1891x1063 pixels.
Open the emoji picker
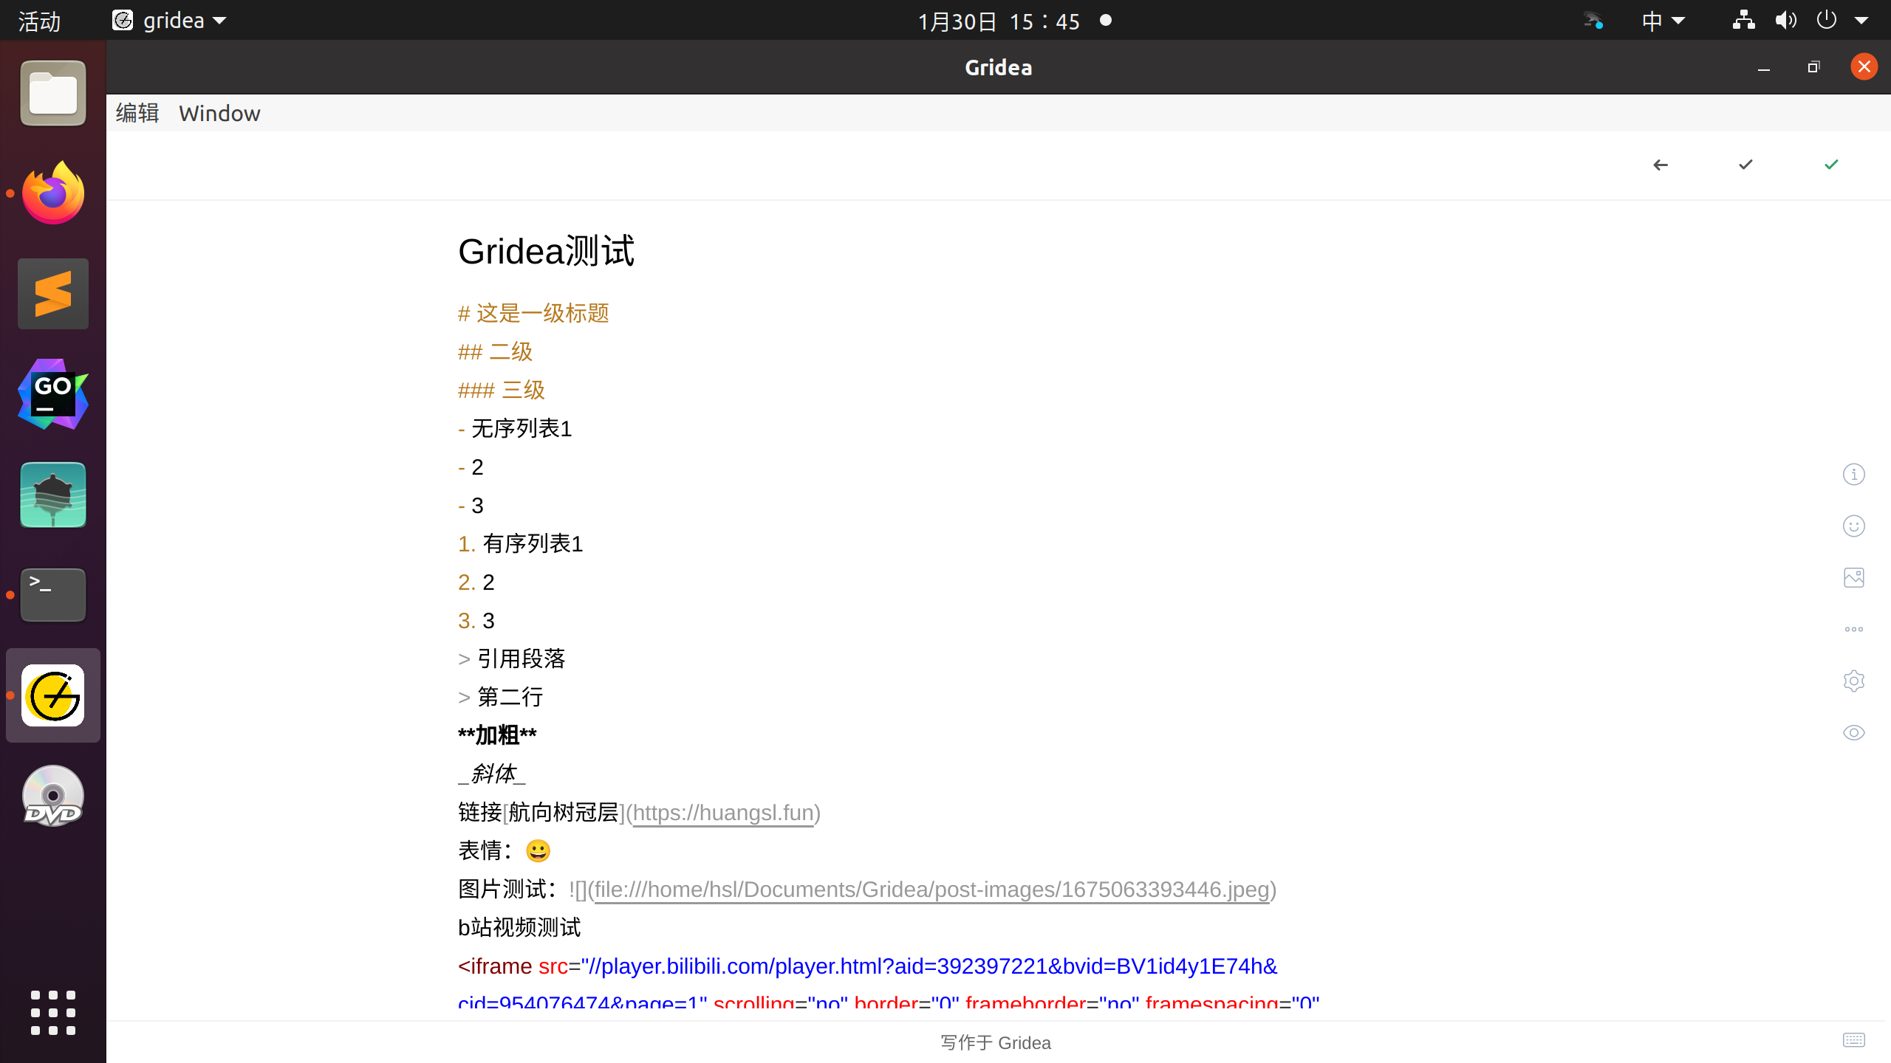[x=1854, y=526]
